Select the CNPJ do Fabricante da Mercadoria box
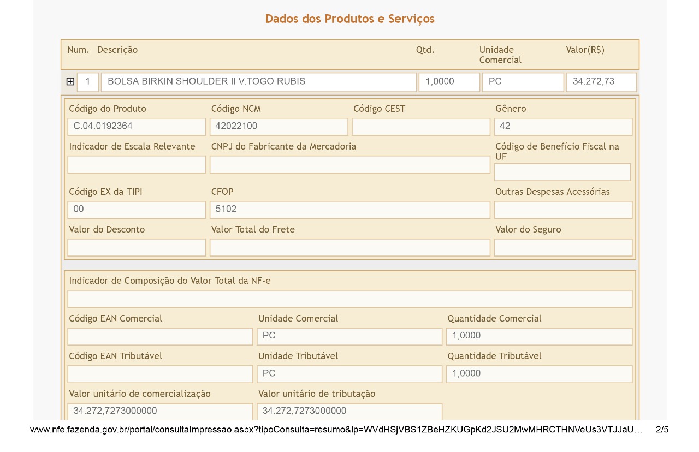The width and height of the screenshot is (699, 452). (x=349, y=164)
